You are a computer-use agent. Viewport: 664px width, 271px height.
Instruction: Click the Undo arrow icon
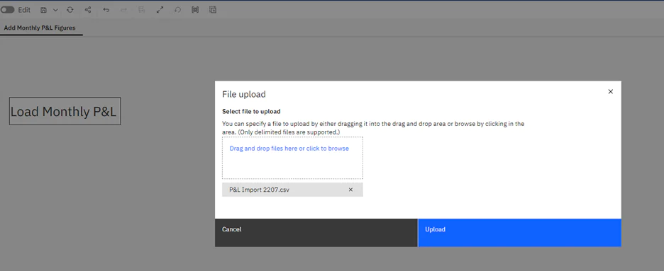(106, 10)
